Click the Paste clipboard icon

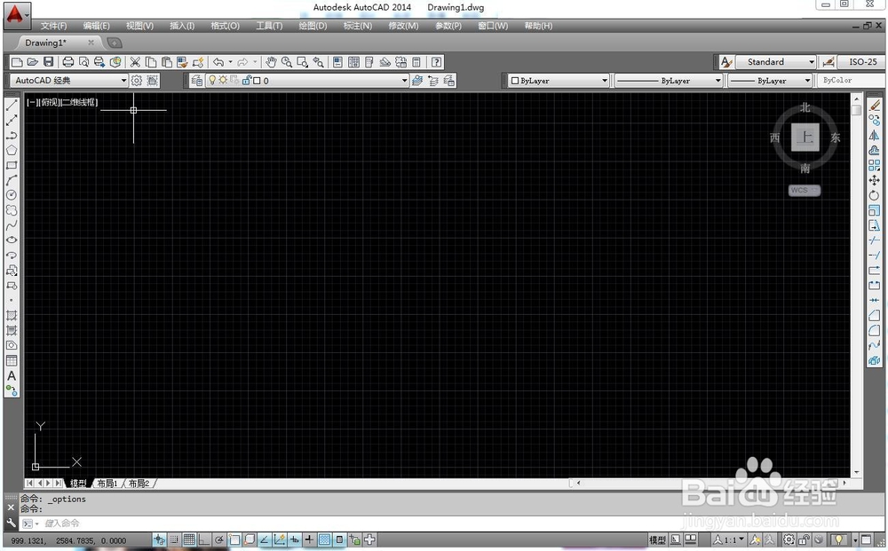167,62
